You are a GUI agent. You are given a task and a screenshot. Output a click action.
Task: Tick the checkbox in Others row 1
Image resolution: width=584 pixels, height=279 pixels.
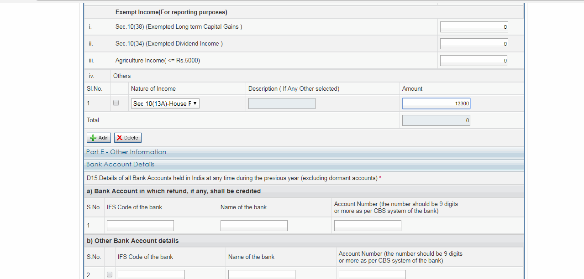pos(116,103)
